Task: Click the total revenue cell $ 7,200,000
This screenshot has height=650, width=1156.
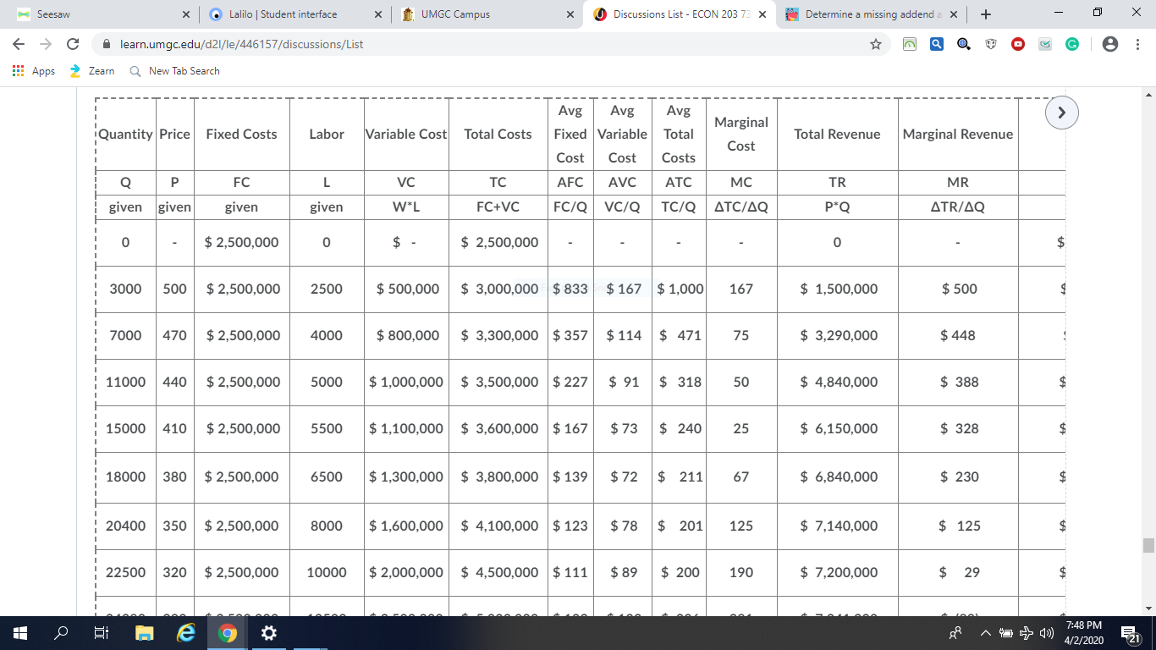Action: [x=837, y=572]
